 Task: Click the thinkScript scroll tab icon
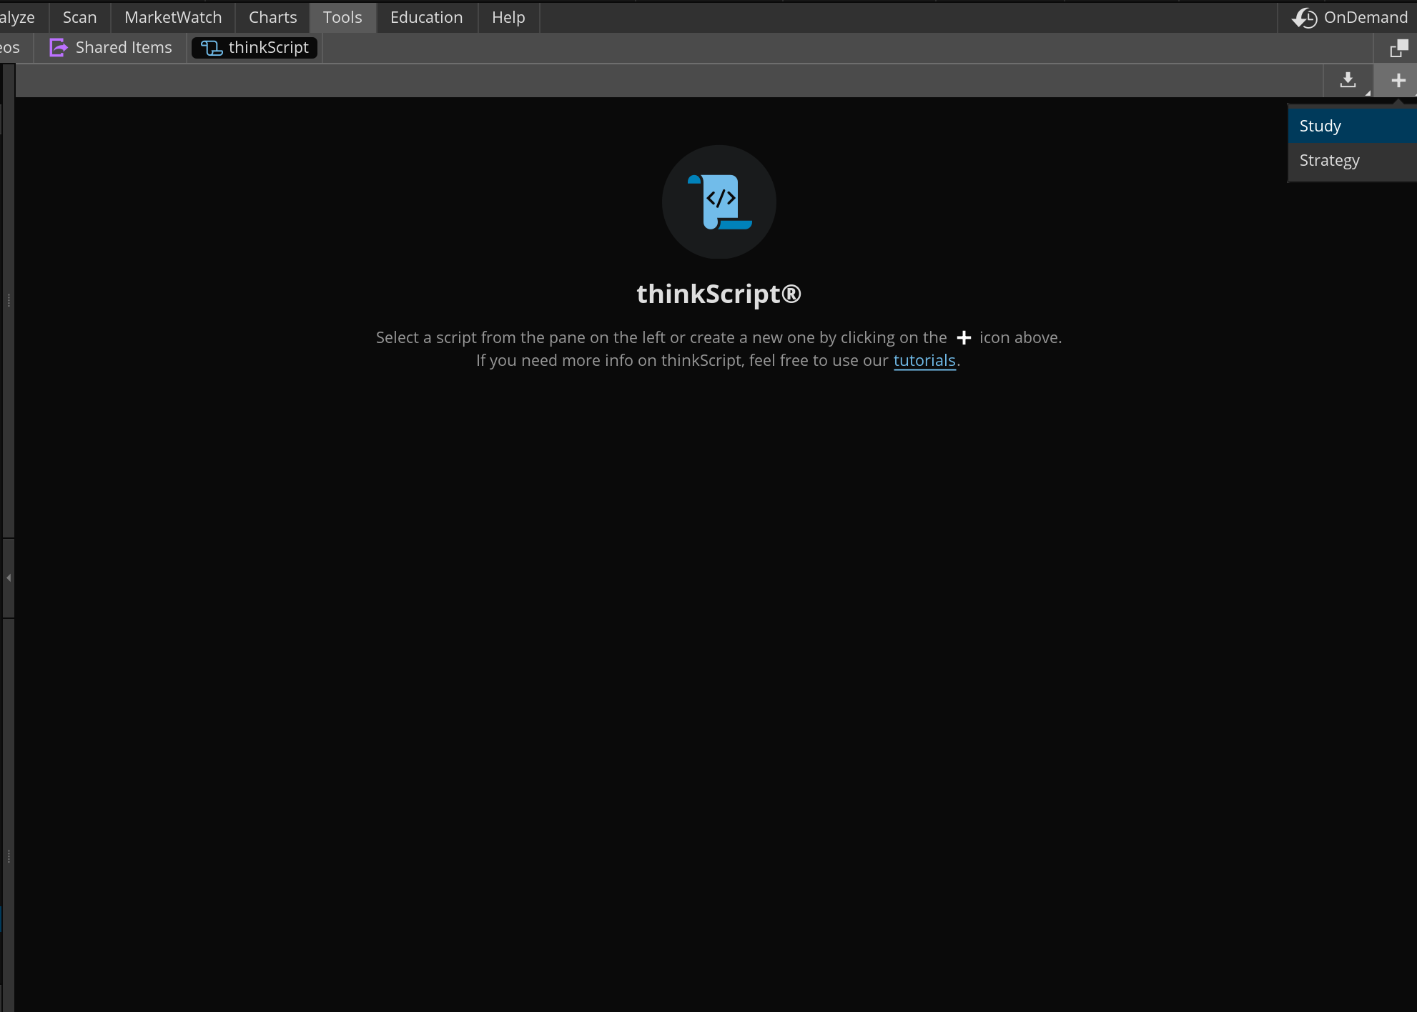pyautogui.click(x=212, y=48)
